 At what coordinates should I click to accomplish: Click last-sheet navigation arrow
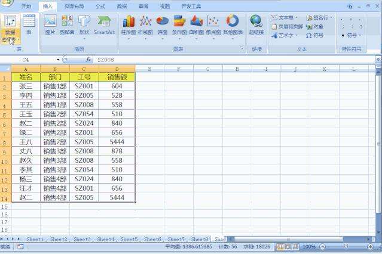click(19, 239)
